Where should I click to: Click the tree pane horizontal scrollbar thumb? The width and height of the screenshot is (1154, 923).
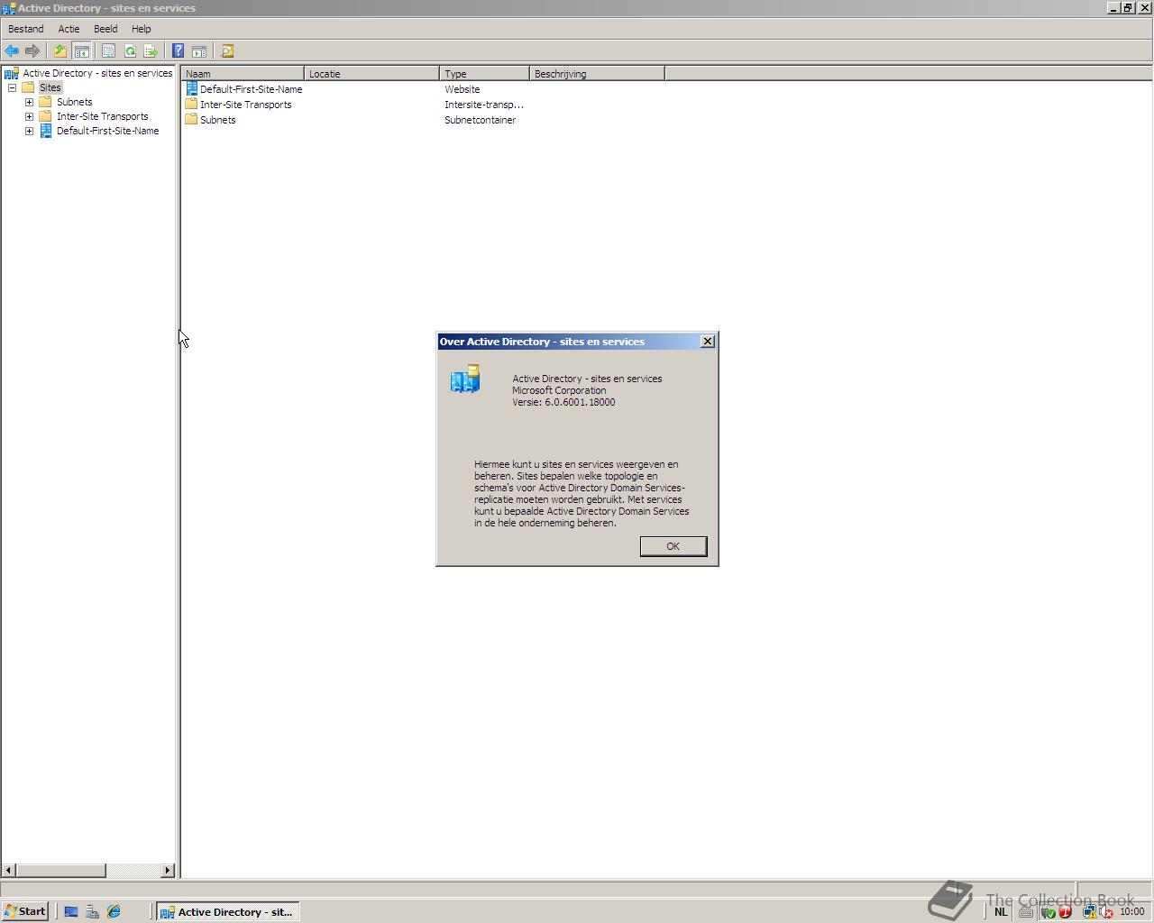pyautogui.click(x=61, y=871)
